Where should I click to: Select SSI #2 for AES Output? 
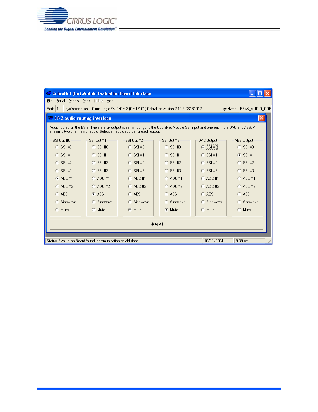click(246, 163)
